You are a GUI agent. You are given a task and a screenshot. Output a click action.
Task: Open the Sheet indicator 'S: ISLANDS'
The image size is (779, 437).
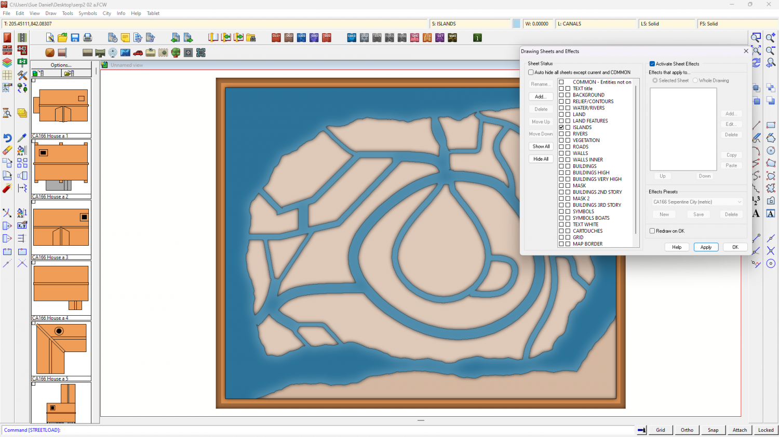pos(470,24)
